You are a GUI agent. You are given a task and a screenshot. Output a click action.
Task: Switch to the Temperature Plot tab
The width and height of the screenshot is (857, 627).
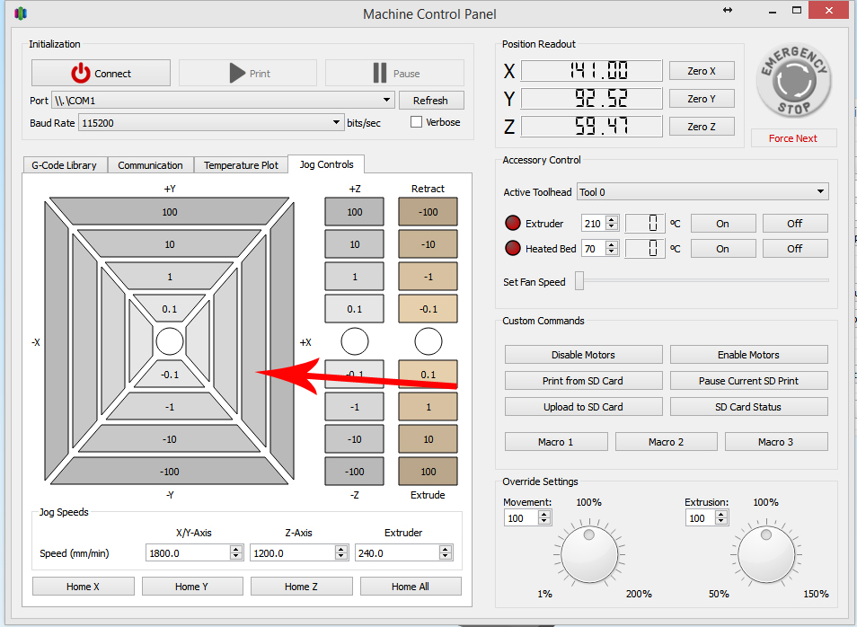(x=241, y=165)
